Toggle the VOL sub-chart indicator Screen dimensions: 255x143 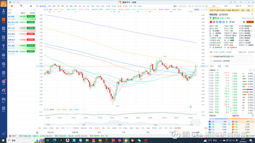click(x=91, y=128)
